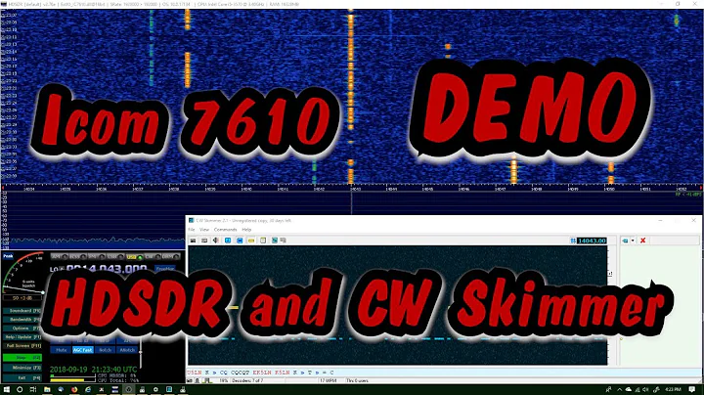Click the notepad icon in CW Skimmer toolbar
704x395 pixels.
point(263,241)
